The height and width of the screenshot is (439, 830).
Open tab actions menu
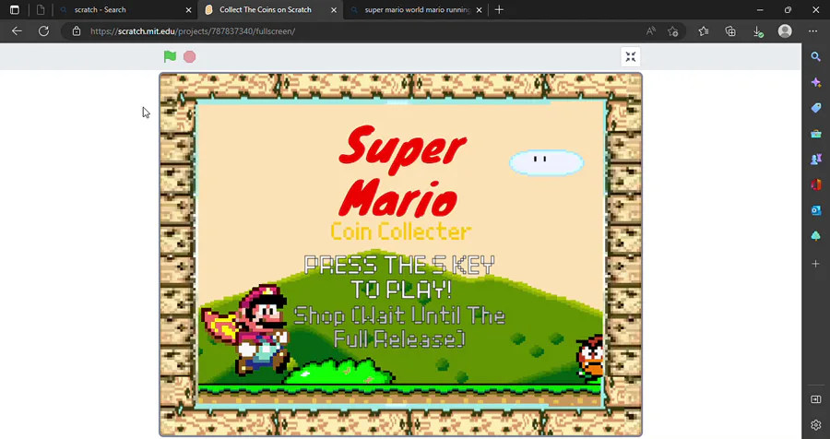(x=14, y=9)
